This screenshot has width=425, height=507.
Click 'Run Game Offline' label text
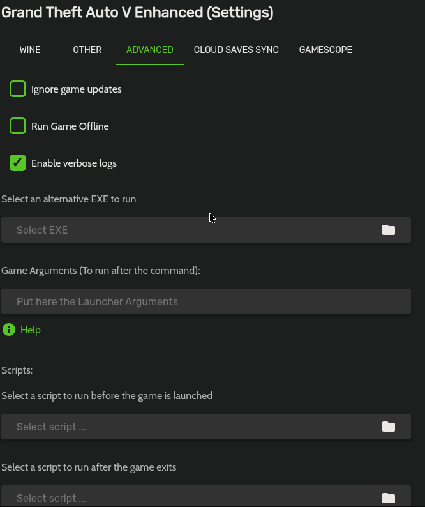pyautogui.click(x=70, y=126)
